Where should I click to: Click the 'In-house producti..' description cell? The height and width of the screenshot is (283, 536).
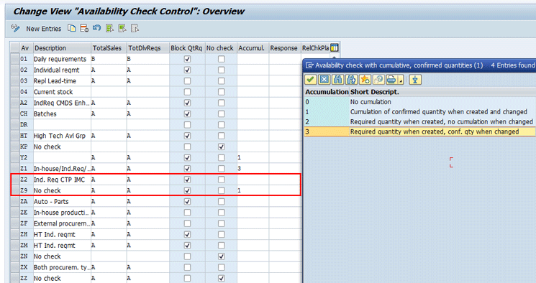[62, 213]
